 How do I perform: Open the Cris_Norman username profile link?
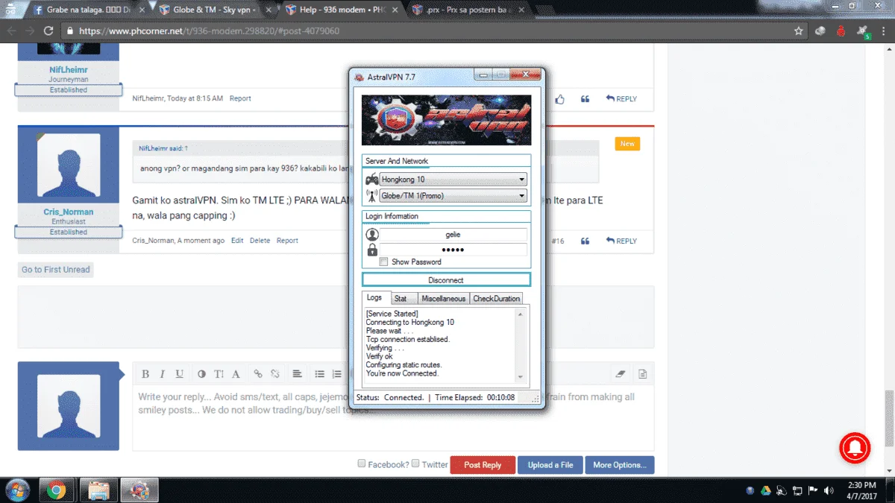[x=69, y=212]
